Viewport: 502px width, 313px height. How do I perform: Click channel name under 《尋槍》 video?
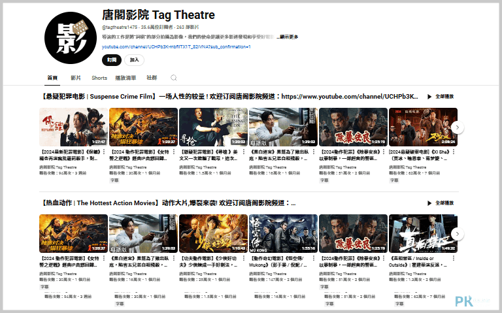pos(198,167)
